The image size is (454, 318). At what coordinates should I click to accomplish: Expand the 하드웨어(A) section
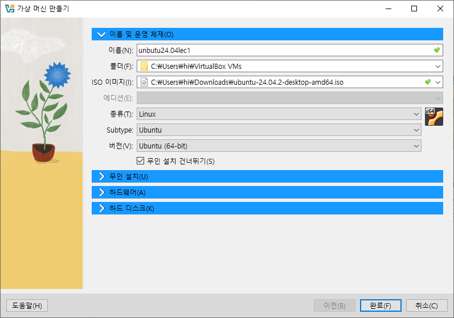267,192
